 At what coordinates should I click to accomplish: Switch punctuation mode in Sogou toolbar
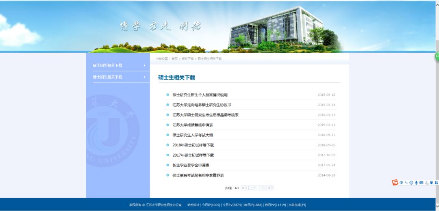click(x=406, y=183)
